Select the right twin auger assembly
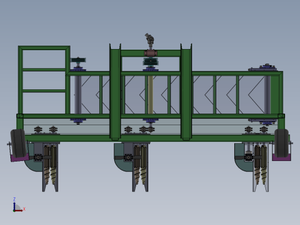The height and width of the screenshot is (225, 300). 261,166
